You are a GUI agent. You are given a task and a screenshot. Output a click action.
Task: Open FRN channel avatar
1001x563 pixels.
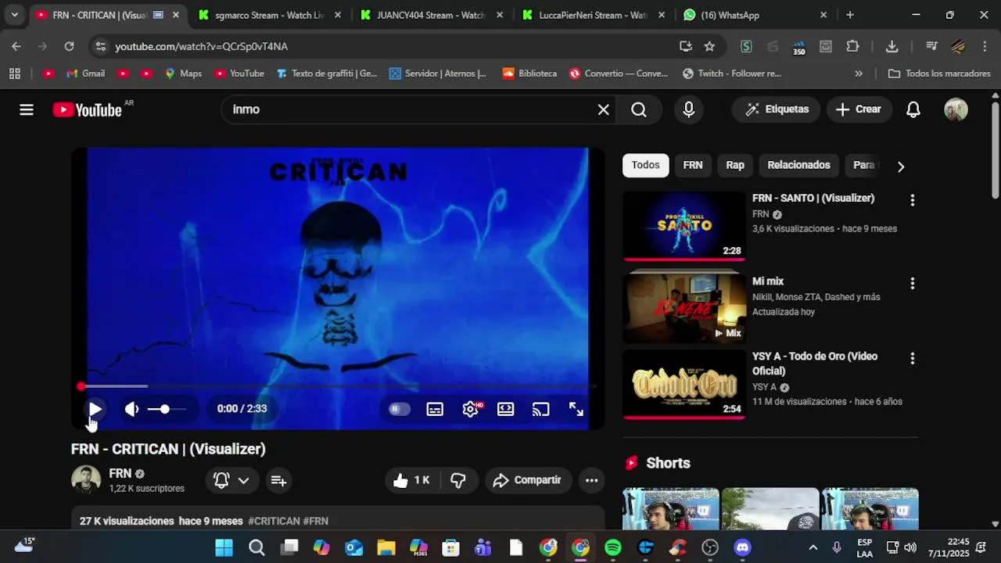(86, 480)
